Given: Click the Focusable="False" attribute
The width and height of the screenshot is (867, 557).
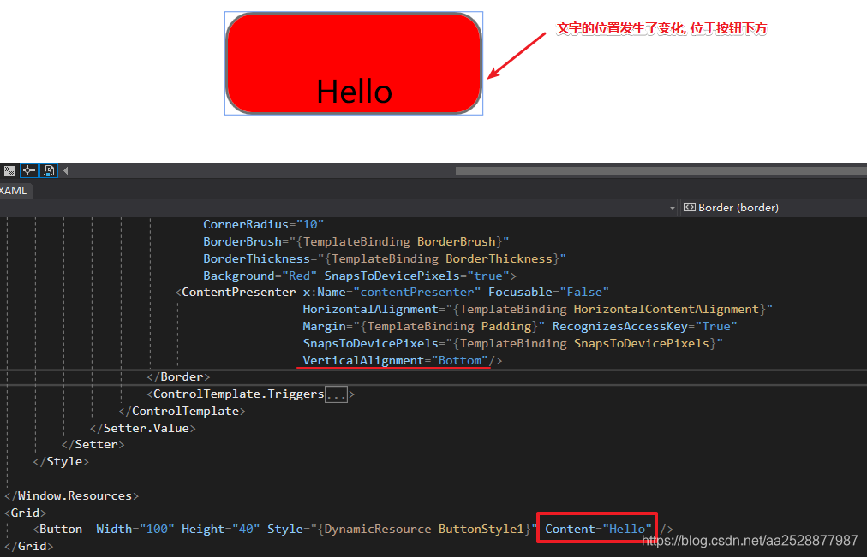Looking at the screenshot, I should pyautogui.click(x=548, y=292).
